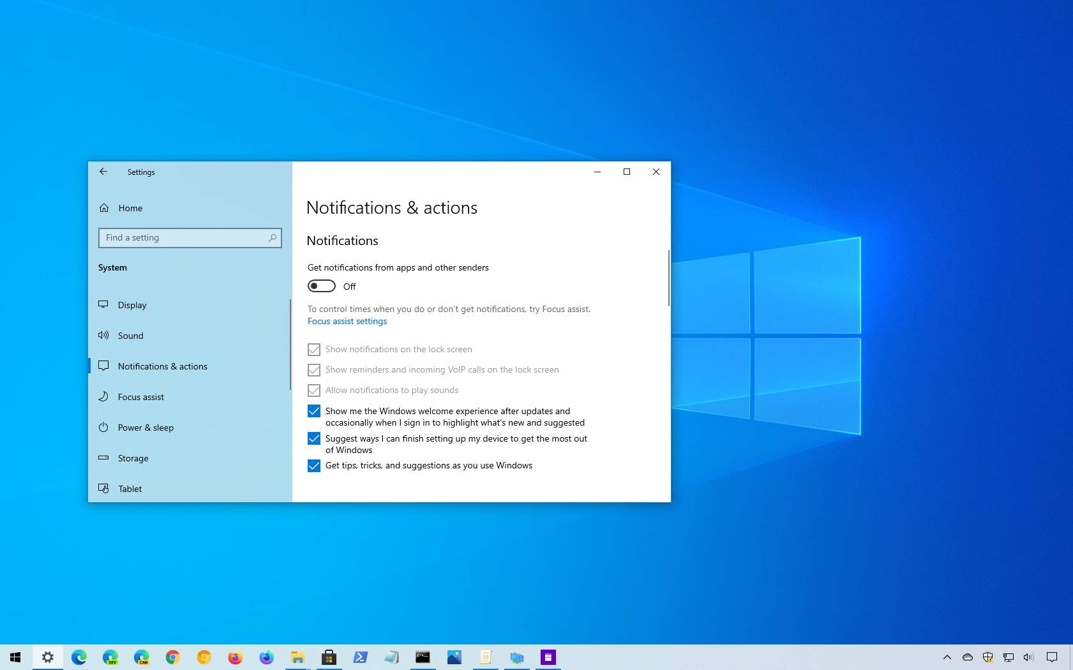Click the Find a setting search box

tap(190, 237)
